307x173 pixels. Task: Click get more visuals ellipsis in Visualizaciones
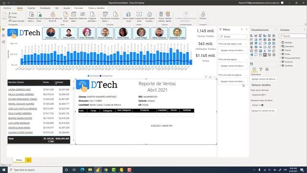[x=252, y=59]
